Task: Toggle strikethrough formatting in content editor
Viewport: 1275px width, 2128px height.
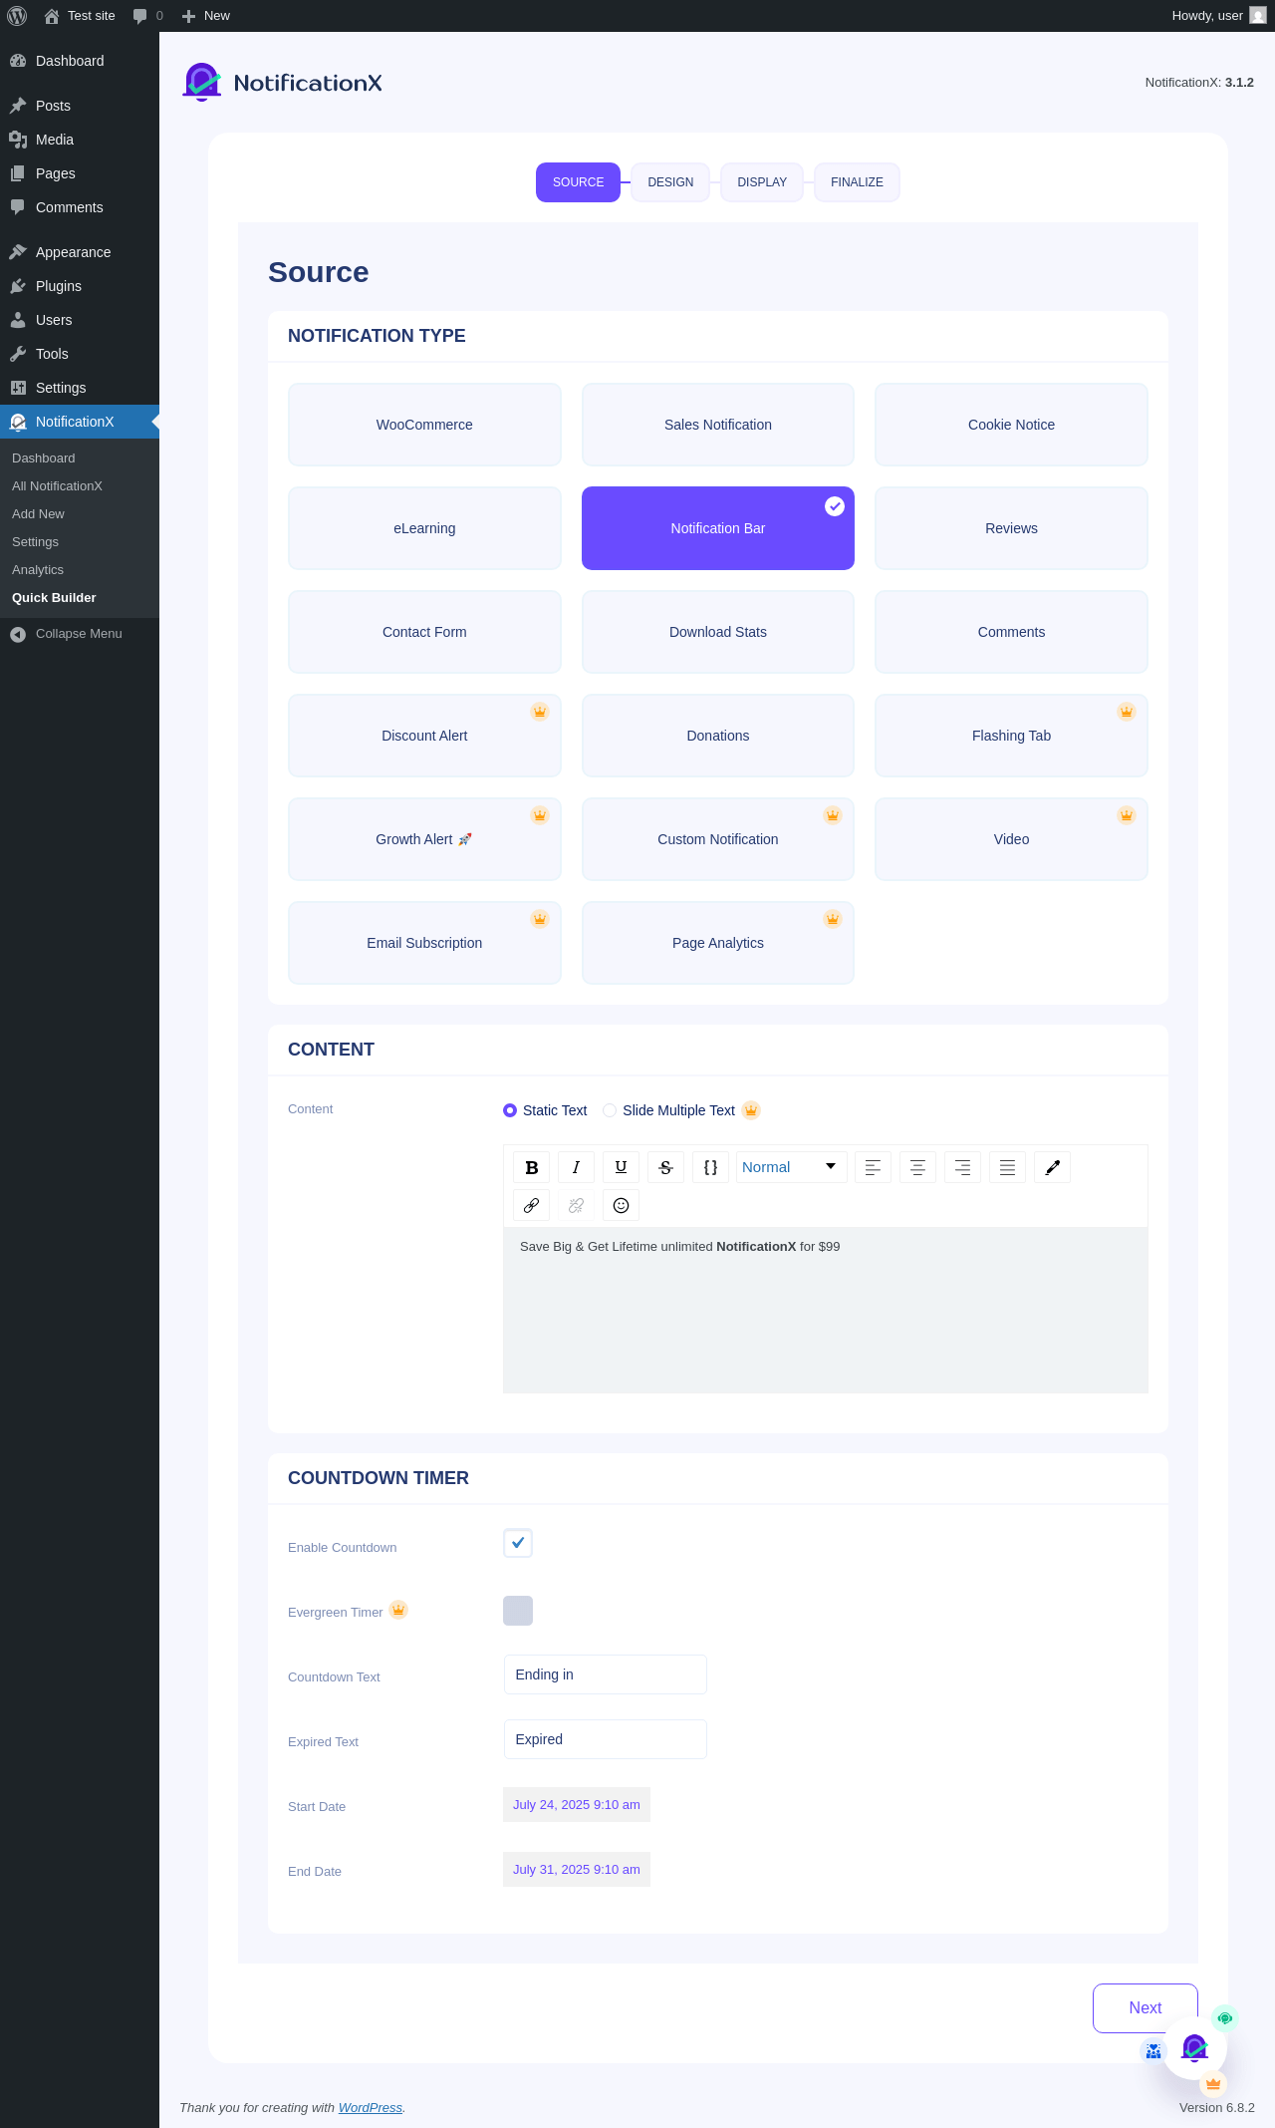Action: click(x=665, y=1167)
